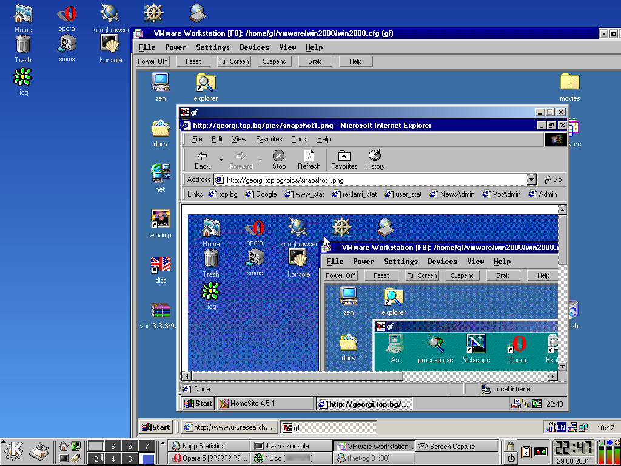Open the top.bg link in the Links bar
The width and height of the screenshot is (621, 466).
click(223, 194)
